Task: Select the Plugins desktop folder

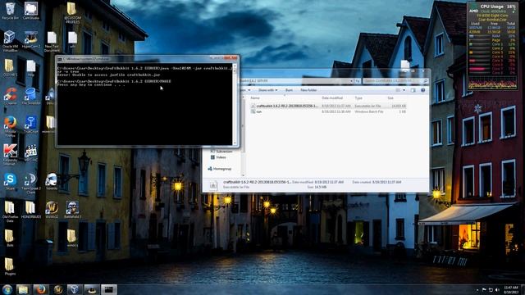Action: [10, 267]
